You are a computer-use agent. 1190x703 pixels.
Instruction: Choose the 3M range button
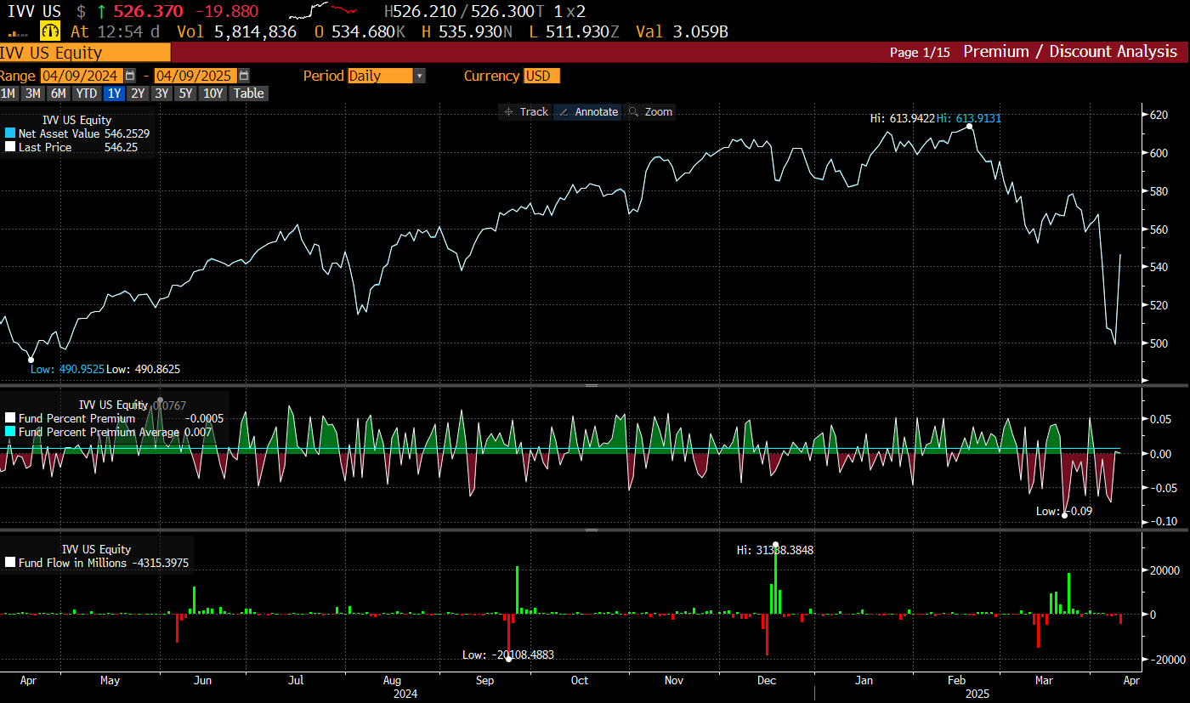coord(32,94)
